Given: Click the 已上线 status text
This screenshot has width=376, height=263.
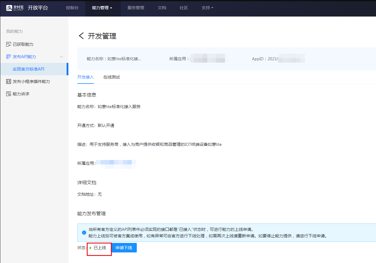Looking at the screenshot, I should click(x=100, y=248).
